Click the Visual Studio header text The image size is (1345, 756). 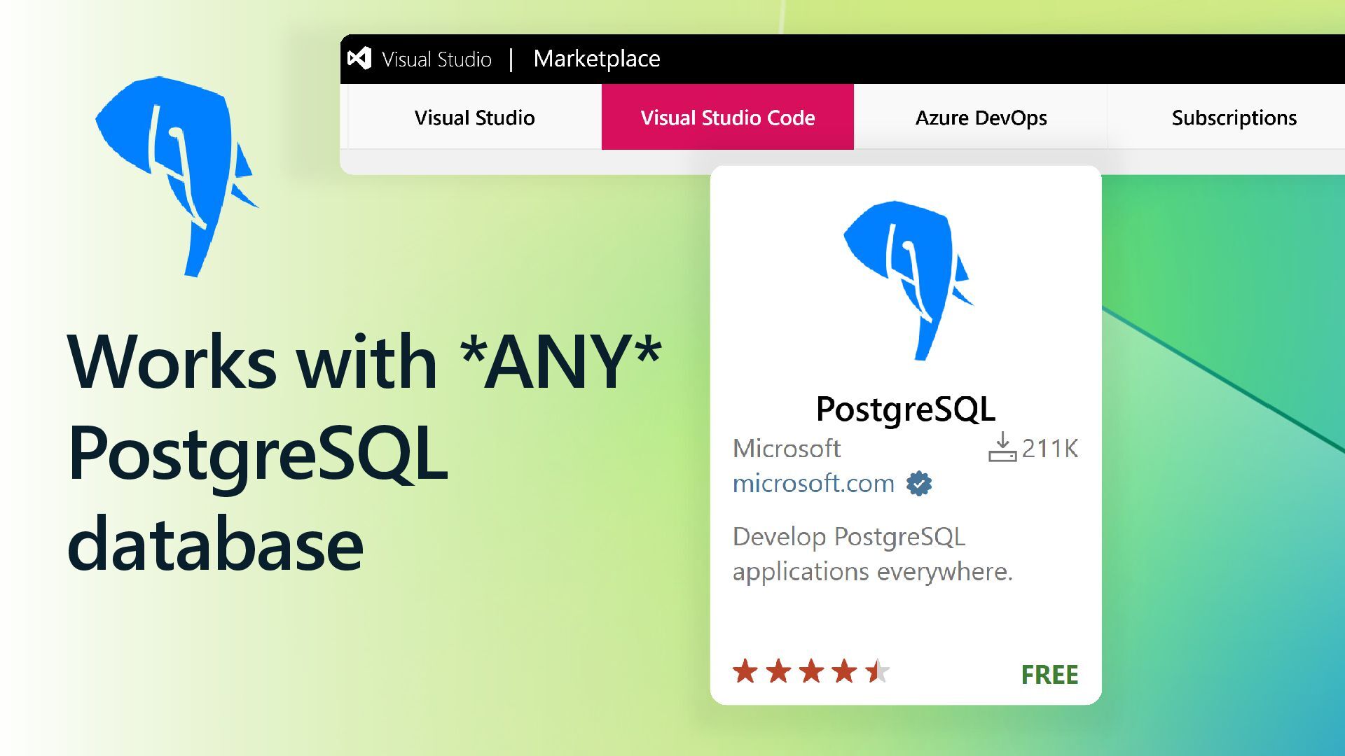436,59
